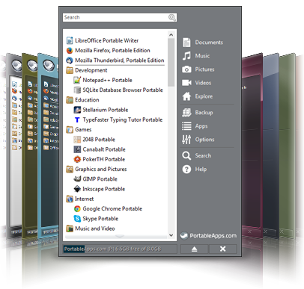
Task: Open the Backup menu entry
Action: coord(204,113)
